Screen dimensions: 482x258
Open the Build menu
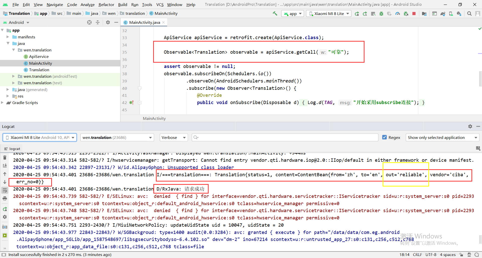coord(123,5)
